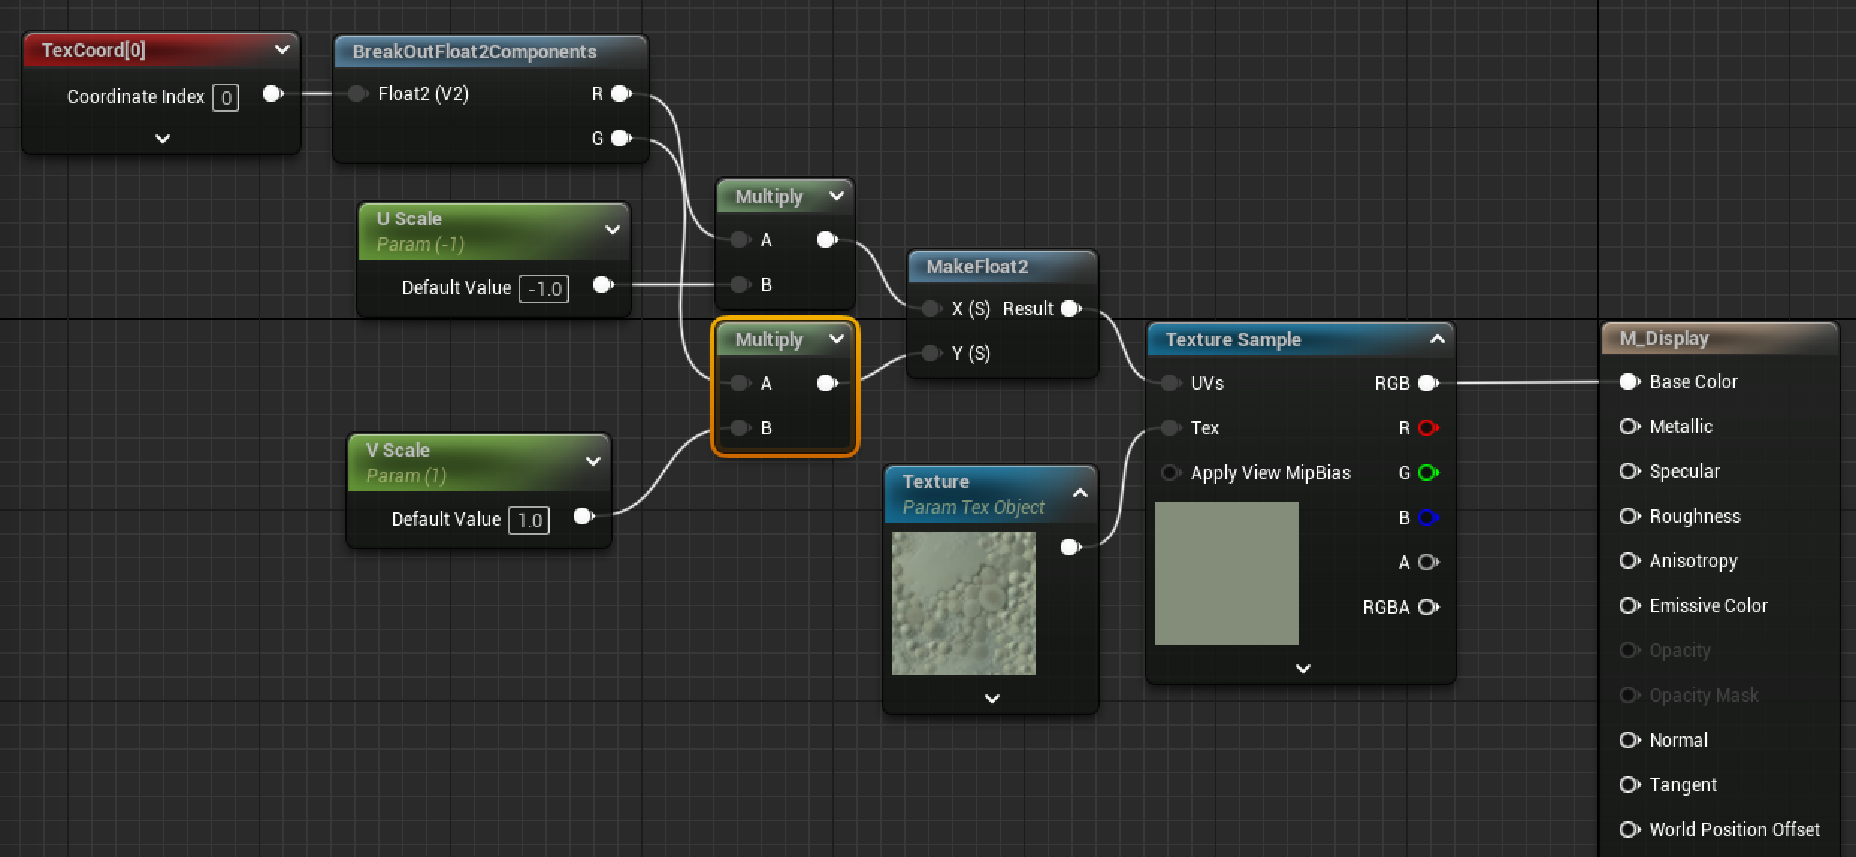Open the top Multiply node dropdown arrow
Image resolution: width=1856 pixels, height=857 pixels.
click(837, 196)
